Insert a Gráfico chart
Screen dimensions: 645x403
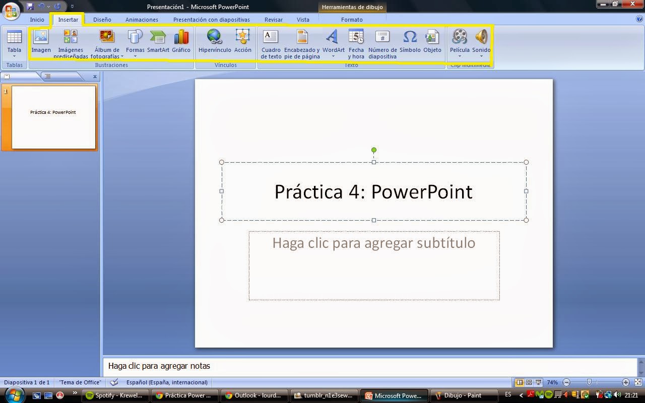181,41
